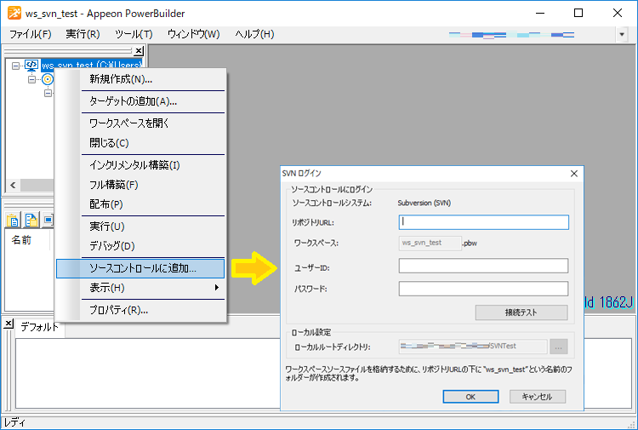Click the レディ status bar text

(x=14, y=422)
